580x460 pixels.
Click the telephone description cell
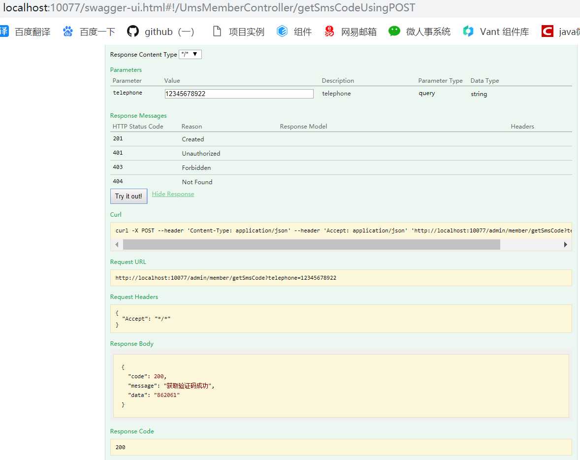(336, 94)
